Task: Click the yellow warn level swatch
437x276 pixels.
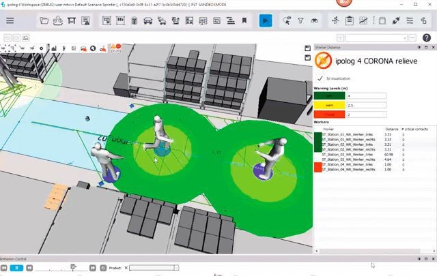Action: (x=329, y=105)
